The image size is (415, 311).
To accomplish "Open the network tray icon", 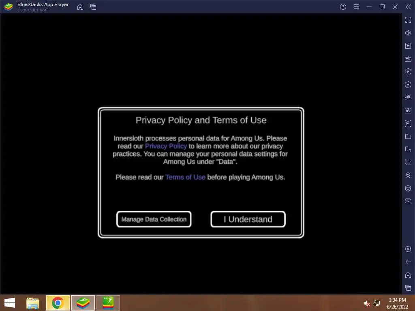I will click(x=377, y=303).
